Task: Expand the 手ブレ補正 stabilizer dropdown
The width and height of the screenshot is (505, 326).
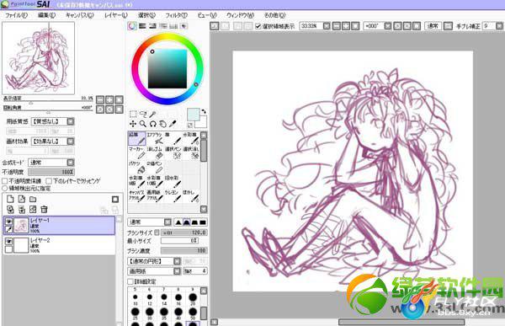Action: (x=499, y=26)
